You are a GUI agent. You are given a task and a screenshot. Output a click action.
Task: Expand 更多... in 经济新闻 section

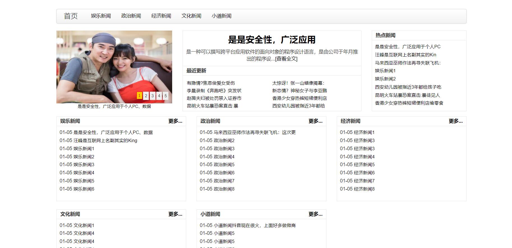tap(455, 121)
